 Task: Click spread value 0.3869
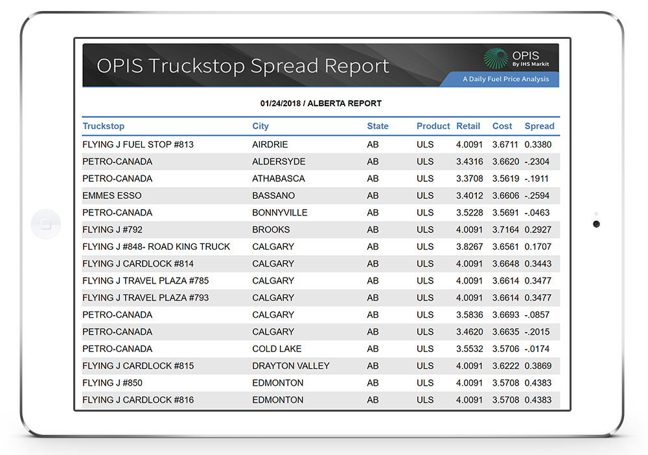(x=538, y=366)
